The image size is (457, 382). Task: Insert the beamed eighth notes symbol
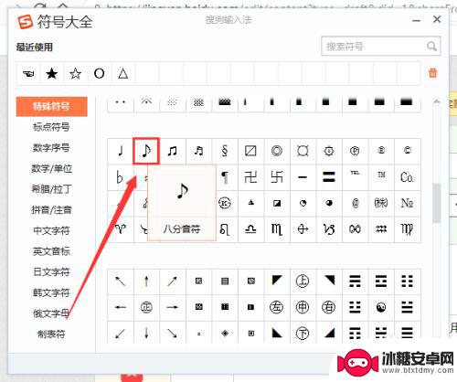coord(173,151)
